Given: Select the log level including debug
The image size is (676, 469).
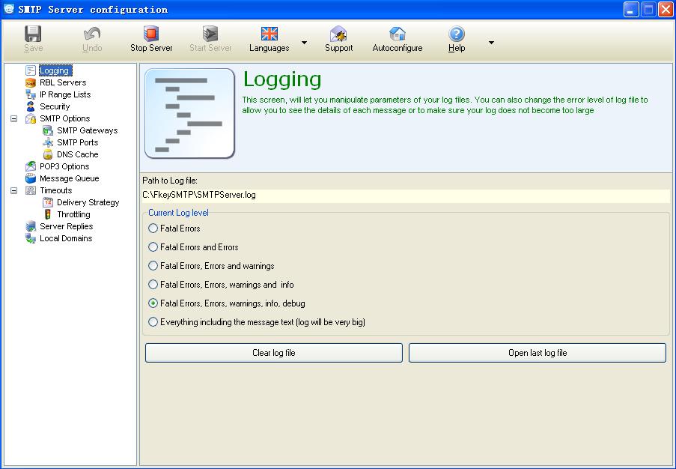Looking at the screenshot, I should 153,303.
